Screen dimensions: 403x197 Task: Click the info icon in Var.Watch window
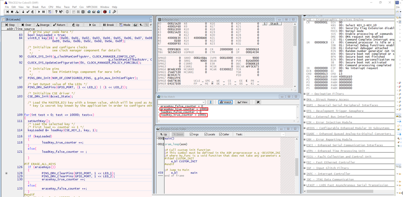(x=211, y=102)
